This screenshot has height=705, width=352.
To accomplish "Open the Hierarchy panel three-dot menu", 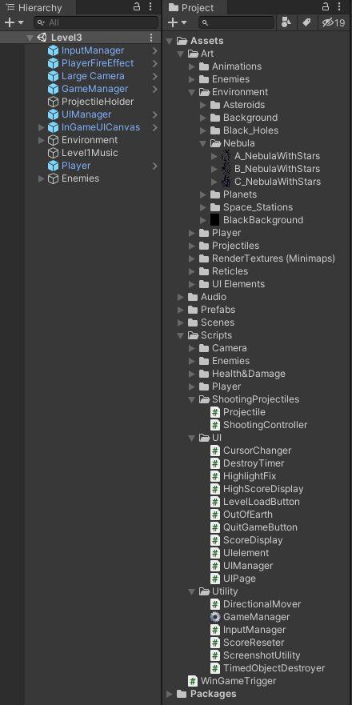I will click(150, 7).
